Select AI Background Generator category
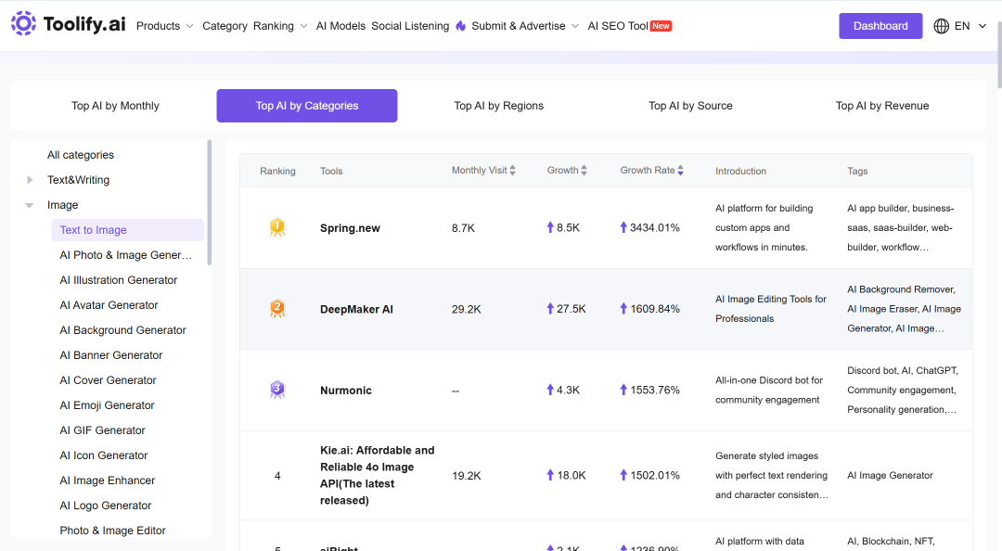 (x=122, y=330)
